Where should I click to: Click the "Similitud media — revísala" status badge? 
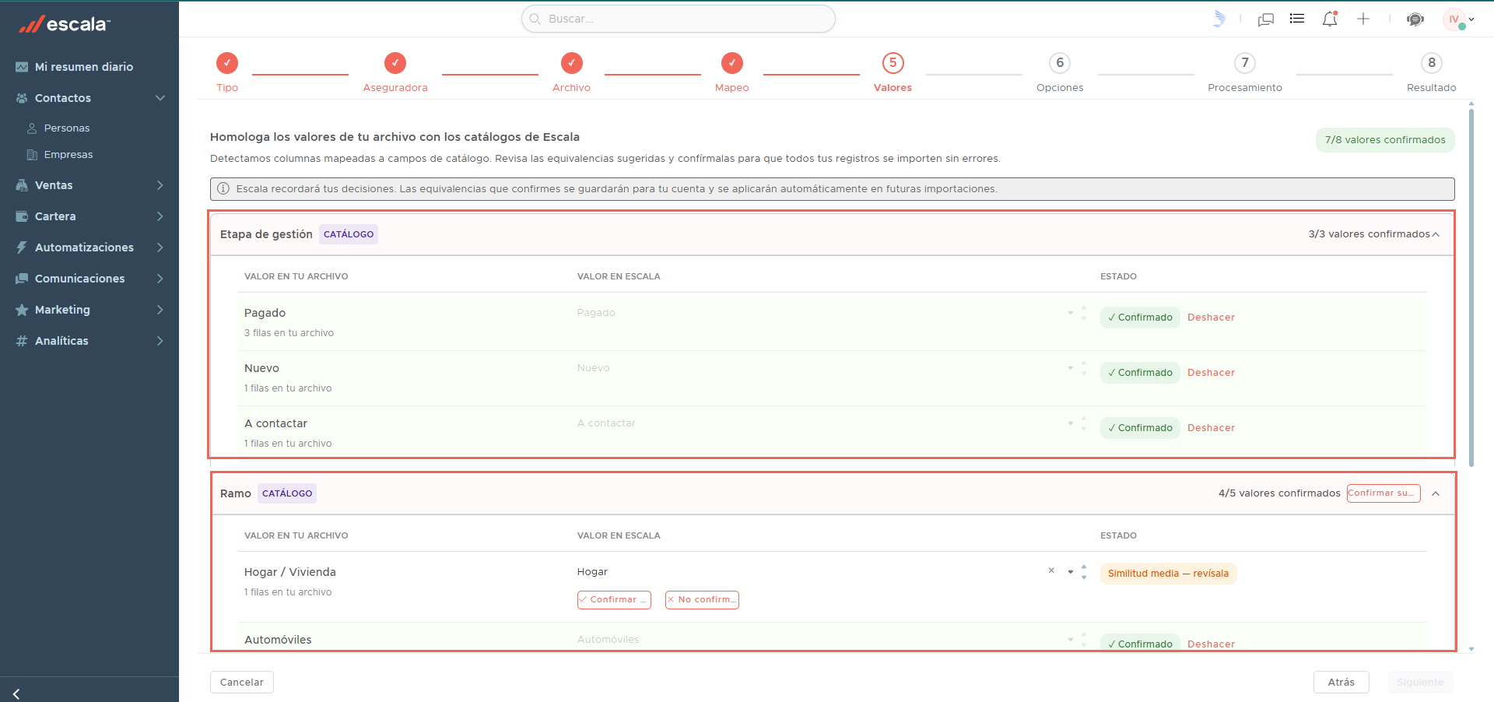click(1168, 574)
